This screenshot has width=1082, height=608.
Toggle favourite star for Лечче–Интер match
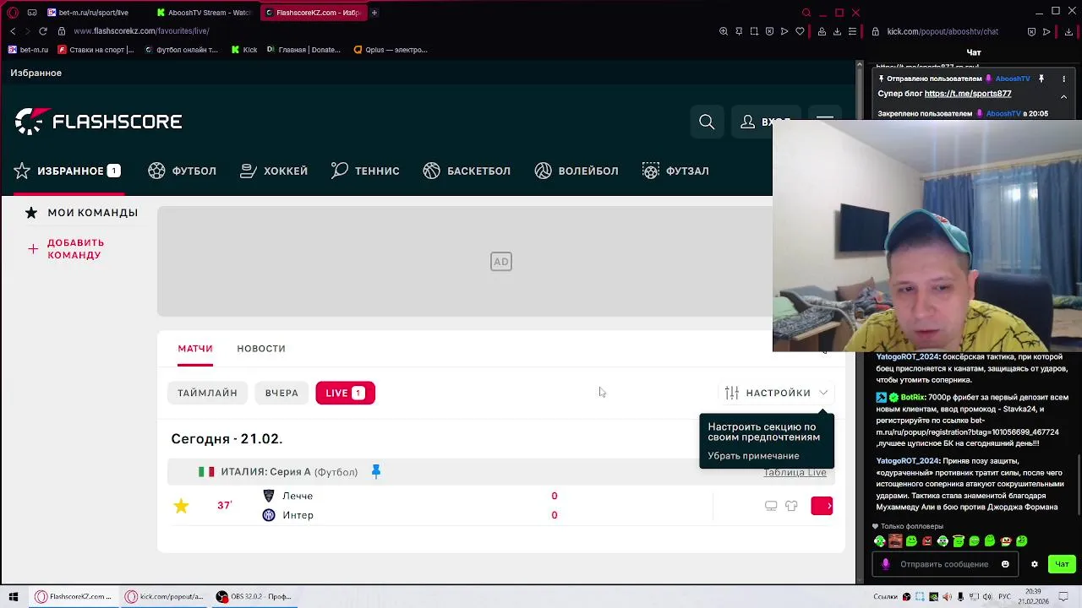[x=181, y=505]
